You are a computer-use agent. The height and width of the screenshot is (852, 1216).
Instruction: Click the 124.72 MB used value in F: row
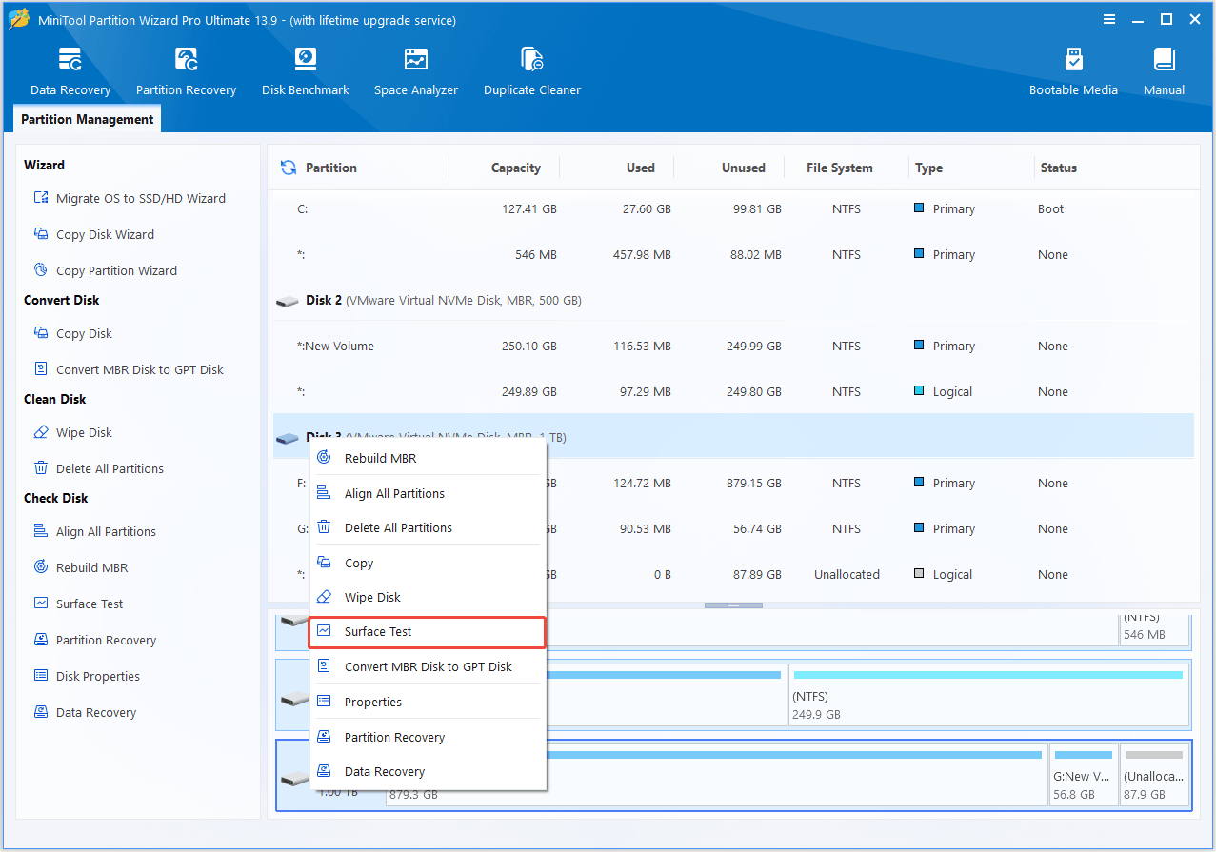coord(641,483)
